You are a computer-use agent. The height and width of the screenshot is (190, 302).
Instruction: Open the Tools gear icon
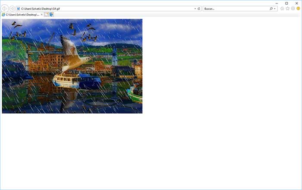(293, 9)
